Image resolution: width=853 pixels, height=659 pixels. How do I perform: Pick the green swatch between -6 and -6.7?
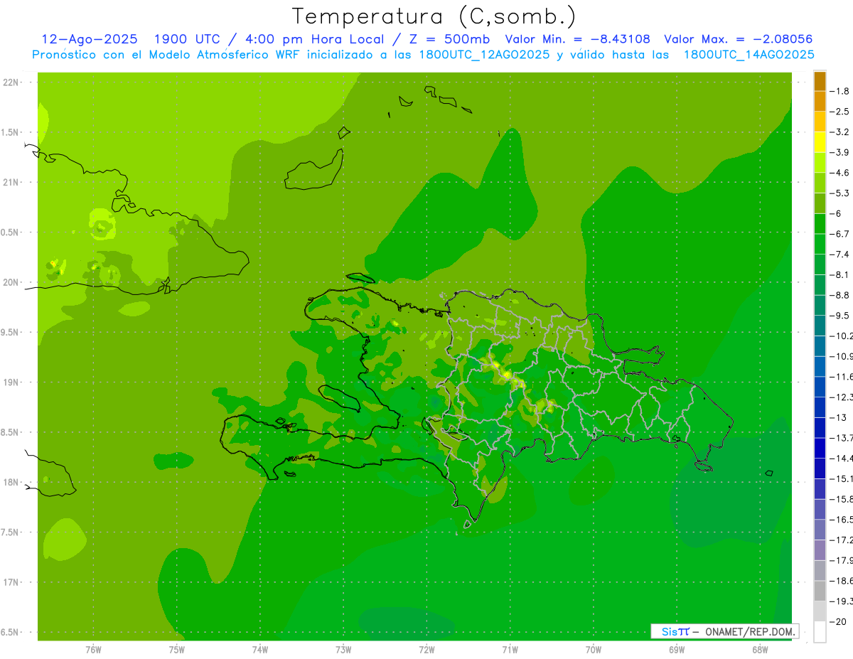click(820, 224)
